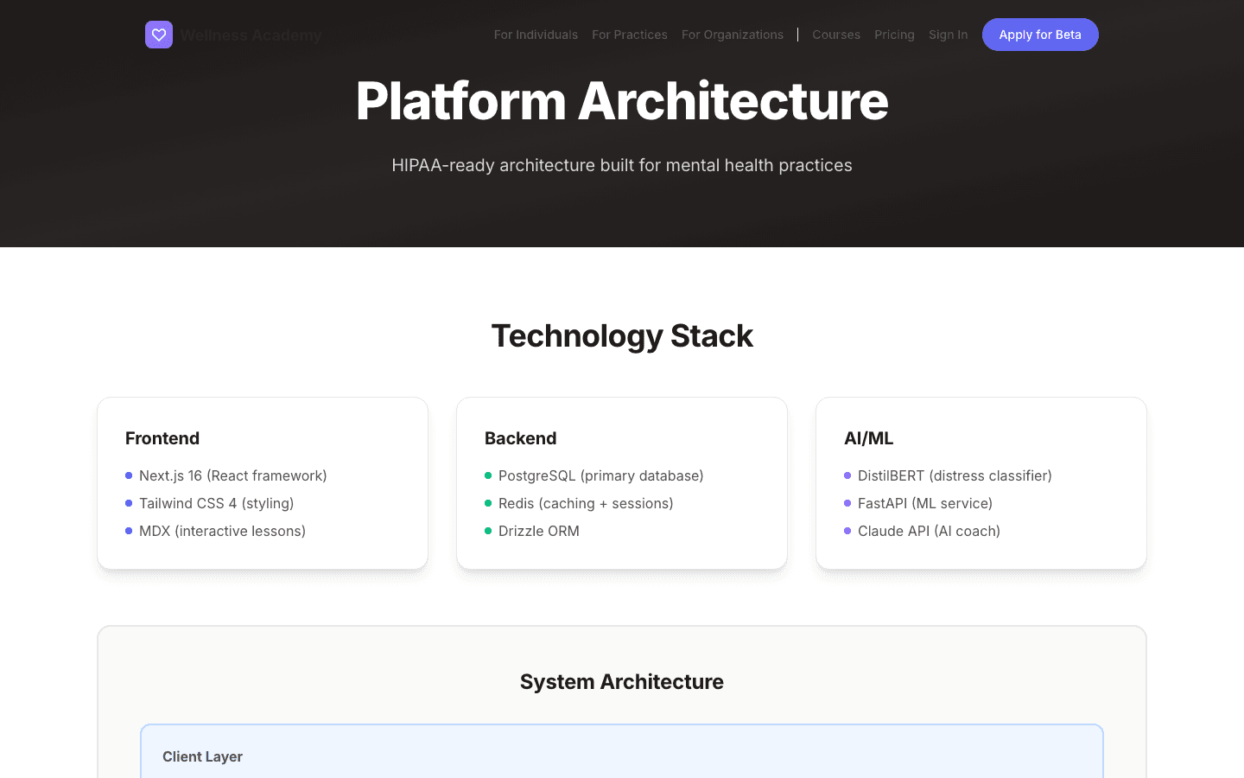This screenshot has width=1244, height=778.
Task: Click the Apply for Beta button
Action: (x=1040, y=35)
